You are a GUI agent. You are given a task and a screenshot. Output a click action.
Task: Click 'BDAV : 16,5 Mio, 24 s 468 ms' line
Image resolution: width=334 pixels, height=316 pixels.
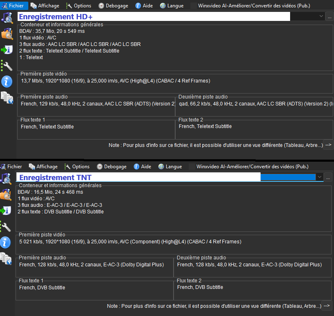50,192
